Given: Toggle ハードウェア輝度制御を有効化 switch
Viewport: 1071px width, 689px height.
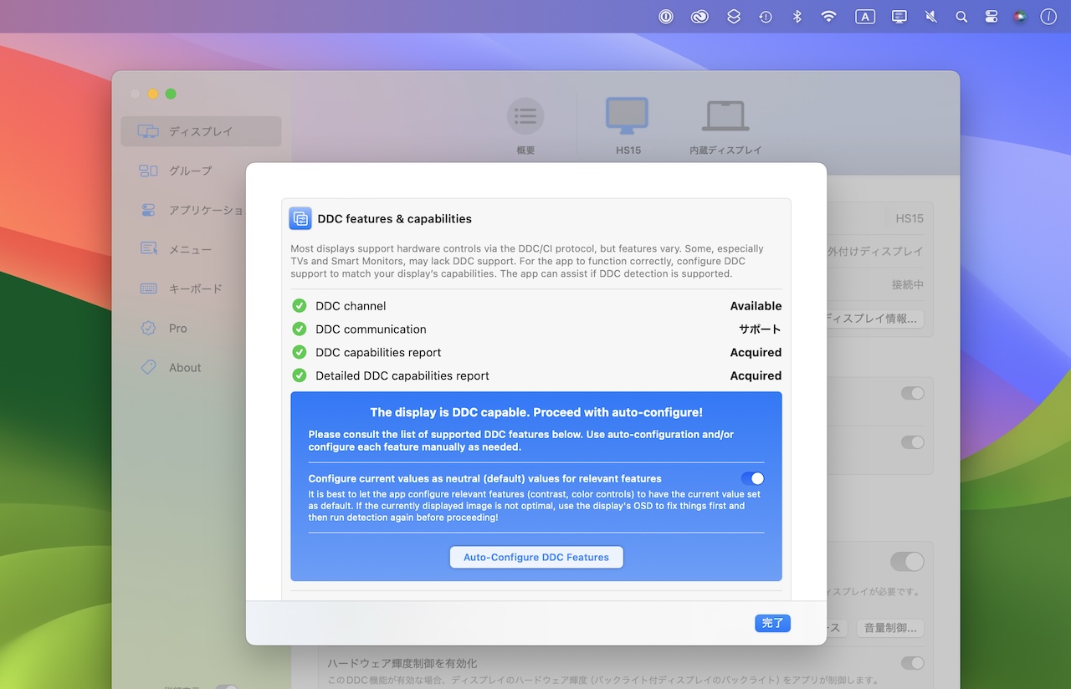Looking at the screenshot, I should [x=913, y=663].
